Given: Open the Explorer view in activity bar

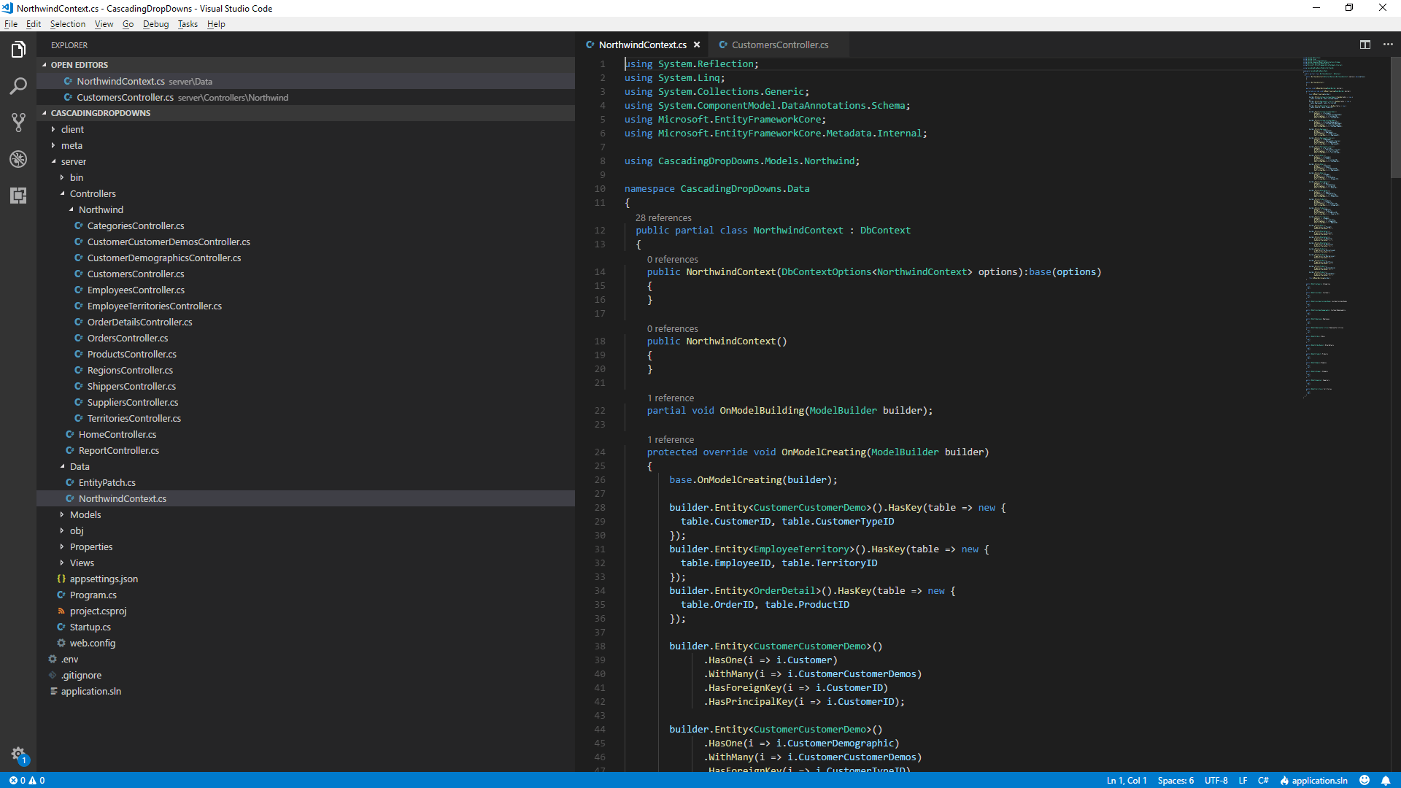Looking at the screenshot, I should click(18, 50).
